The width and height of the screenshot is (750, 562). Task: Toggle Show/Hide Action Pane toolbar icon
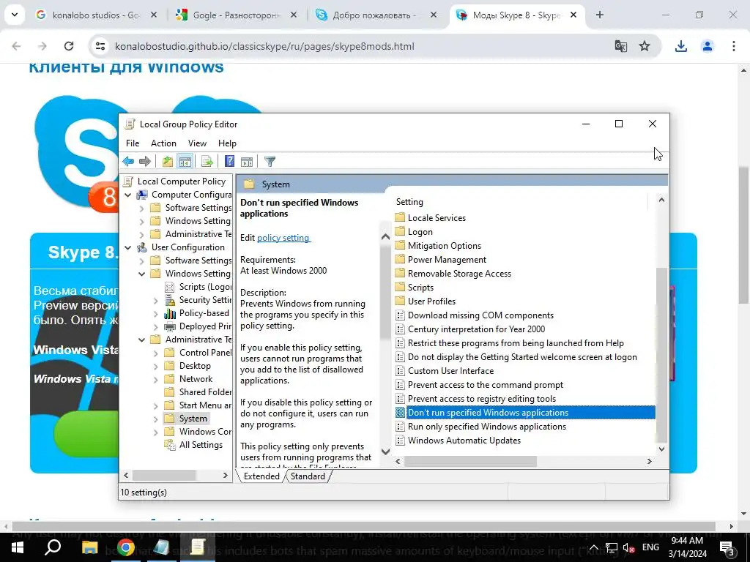click(247, 162)
